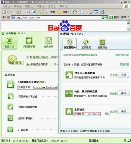Turn off 网页木马病毒拦截 with 关闭 button
The image size is (131, 144).
124,75
